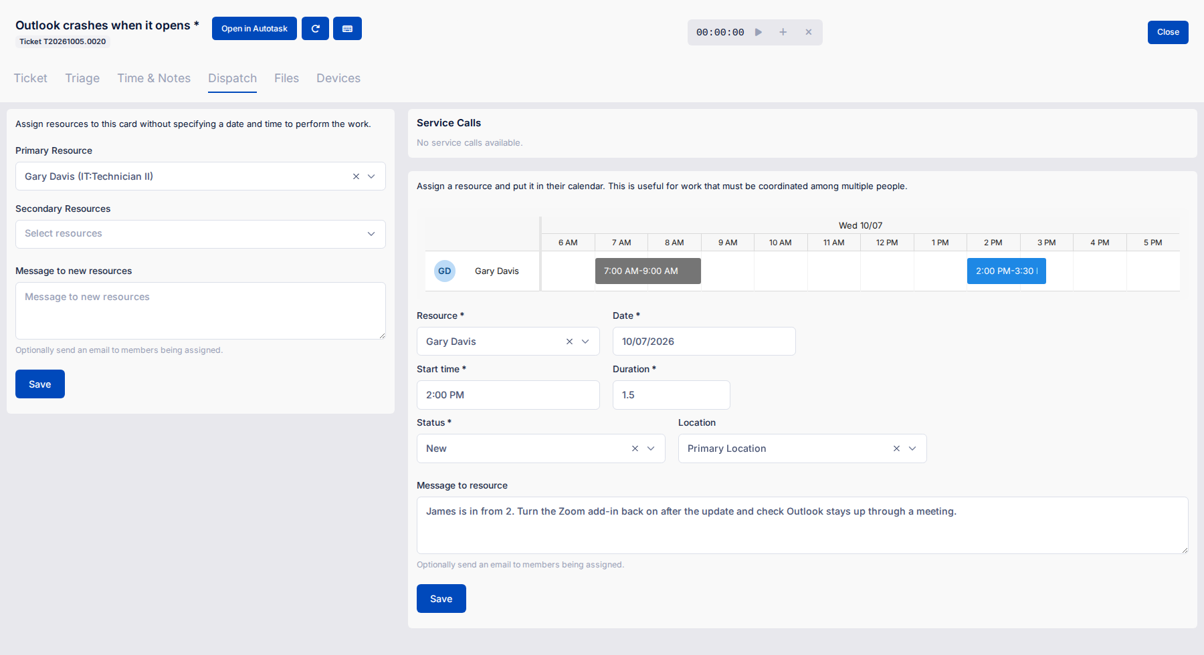Screen dimensions: 1204x655
Task: Start the ticket timer with the play icon
Action: (759, 32)
